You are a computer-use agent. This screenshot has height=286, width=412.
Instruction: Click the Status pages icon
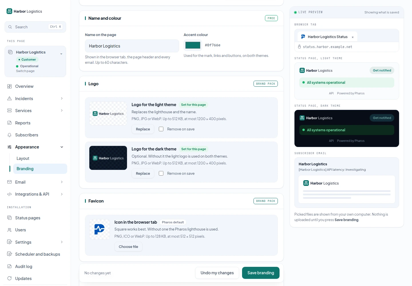coord(9,218)
